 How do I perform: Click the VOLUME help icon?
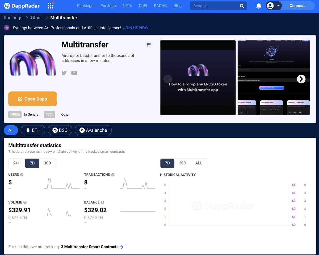pos(25,203)
